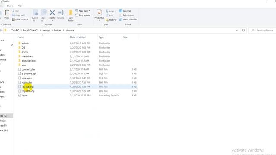The height and width of the screenshot is (155, 276).
Task: Click the admin folder icon
Action: pos(19,43)
